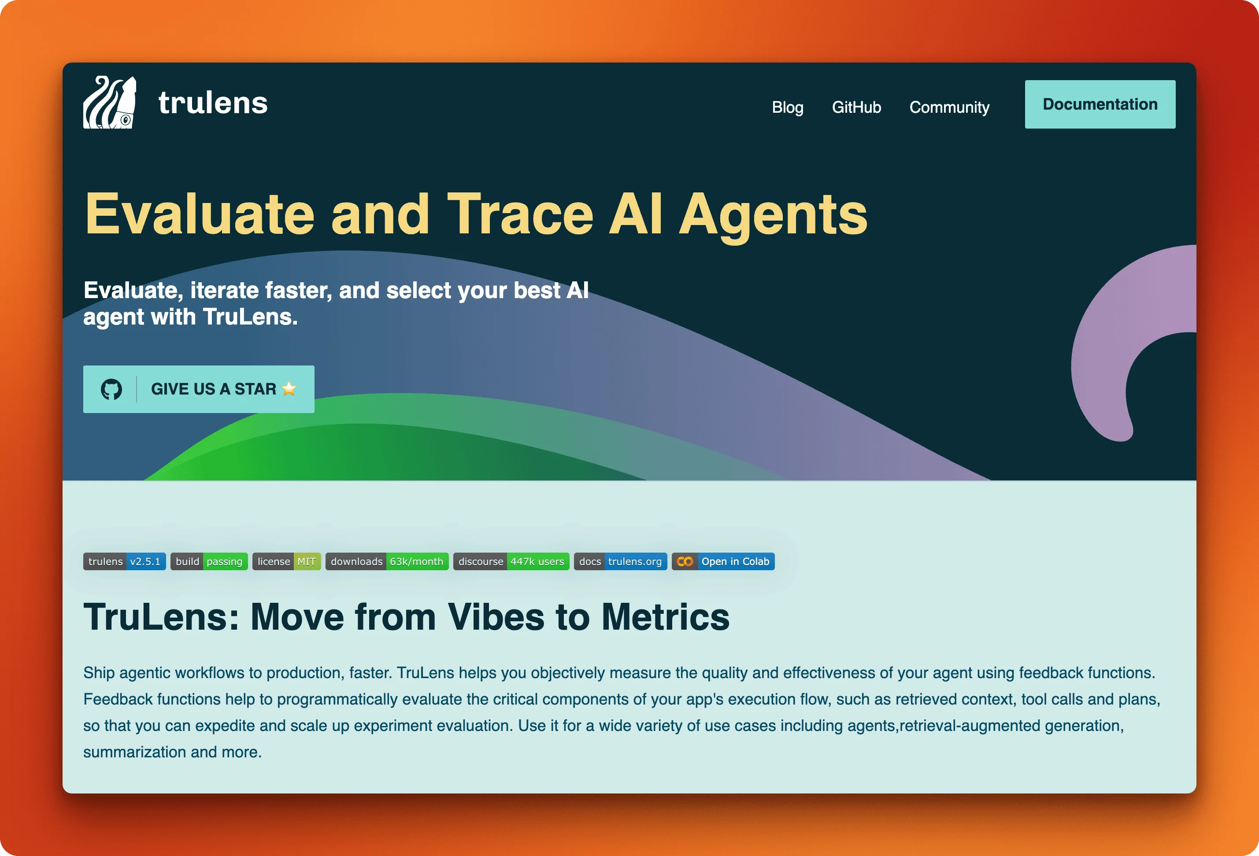1259x856 pixels.
Task: Open the notebook in Colab
Action: point(735,561)
